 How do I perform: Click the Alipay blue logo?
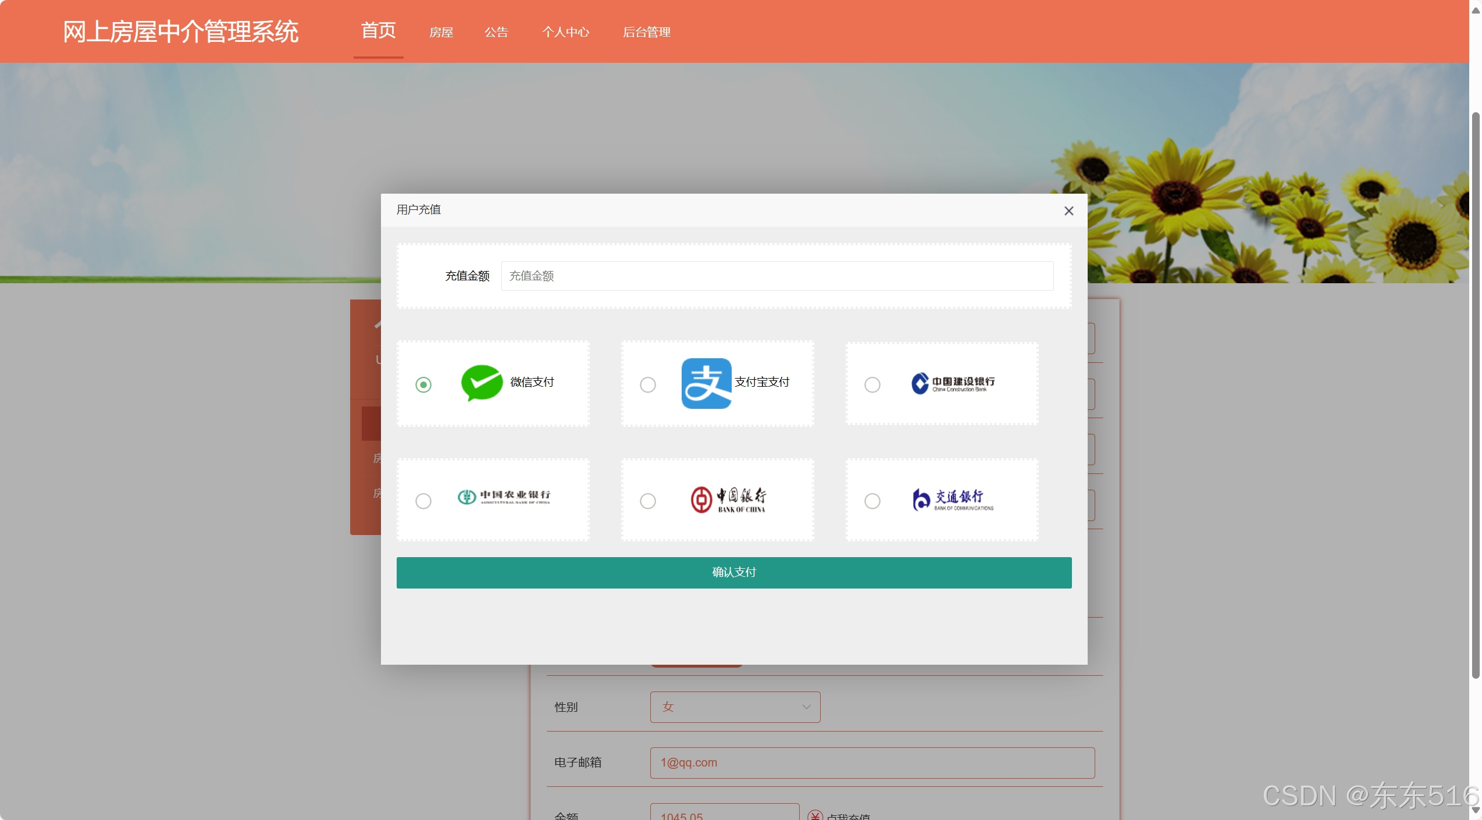[x=706, y=383]
